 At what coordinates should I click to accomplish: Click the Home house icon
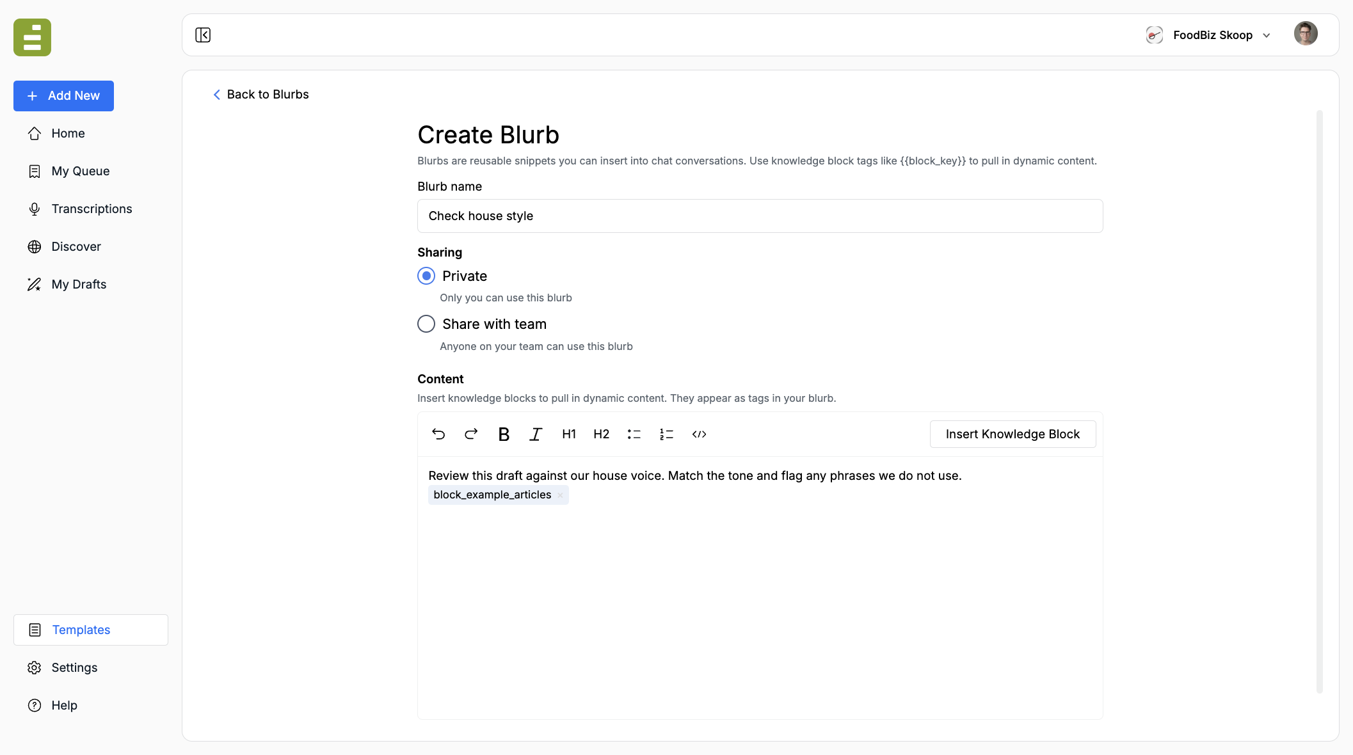pos(35,133)
